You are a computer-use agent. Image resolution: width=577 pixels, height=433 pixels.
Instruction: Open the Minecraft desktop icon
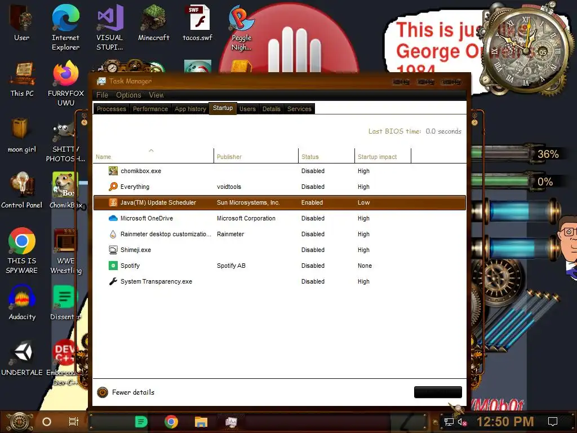[x=153, y=17]
